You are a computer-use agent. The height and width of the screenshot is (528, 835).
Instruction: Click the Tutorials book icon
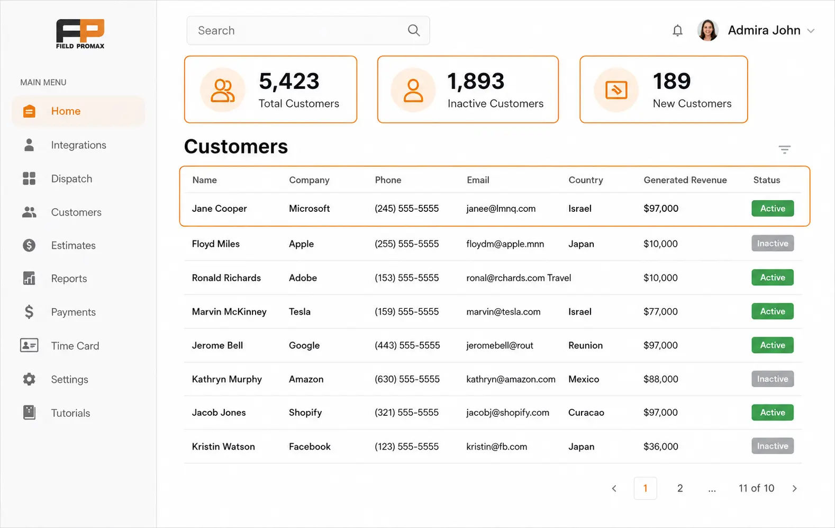[29, 413]
